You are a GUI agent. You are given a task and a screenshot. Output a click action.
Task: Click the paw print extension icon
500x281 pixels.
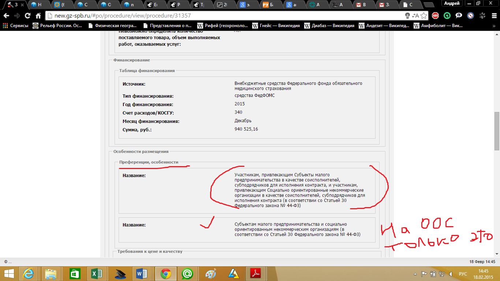click(x=482, y=16)
